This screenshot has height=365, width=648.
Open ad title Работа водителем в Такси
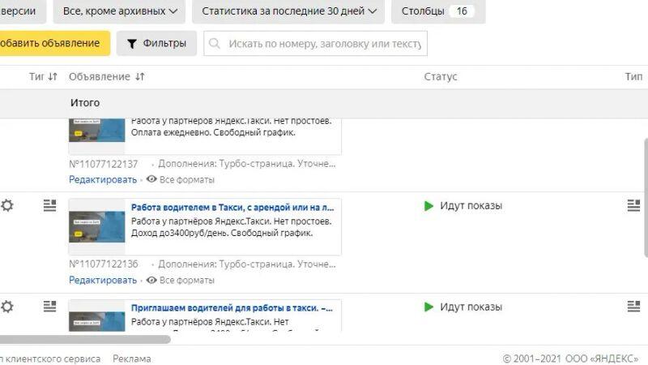232,207
